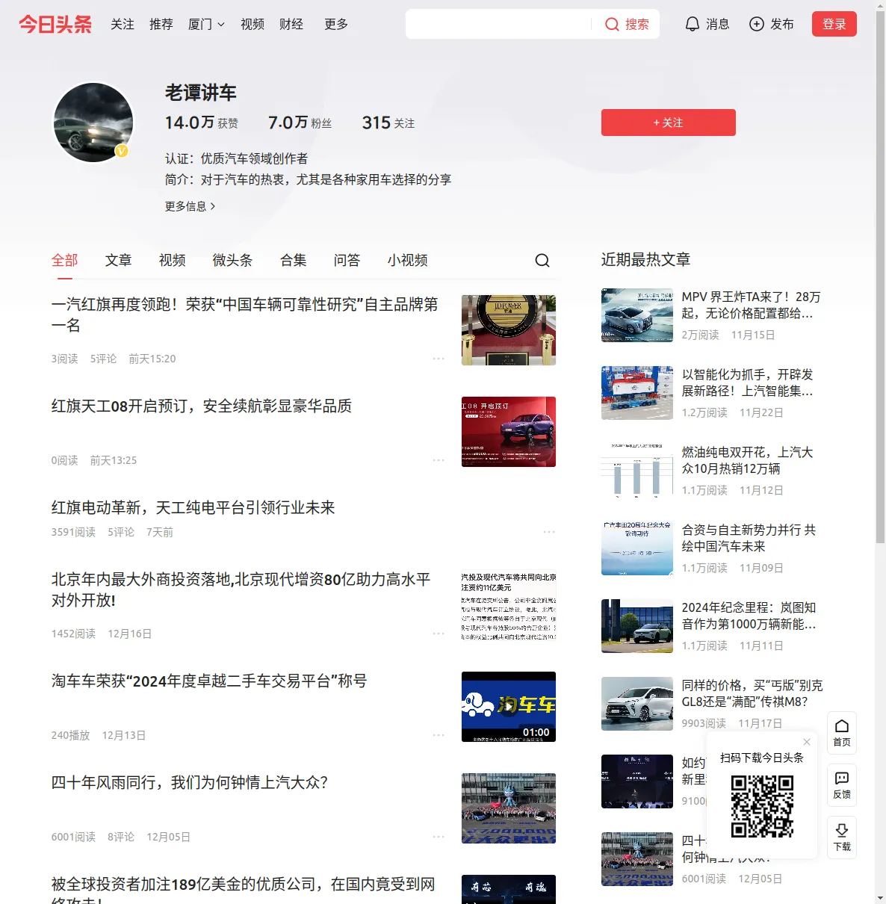Go to 首页 via floating home button

(842, 733)
